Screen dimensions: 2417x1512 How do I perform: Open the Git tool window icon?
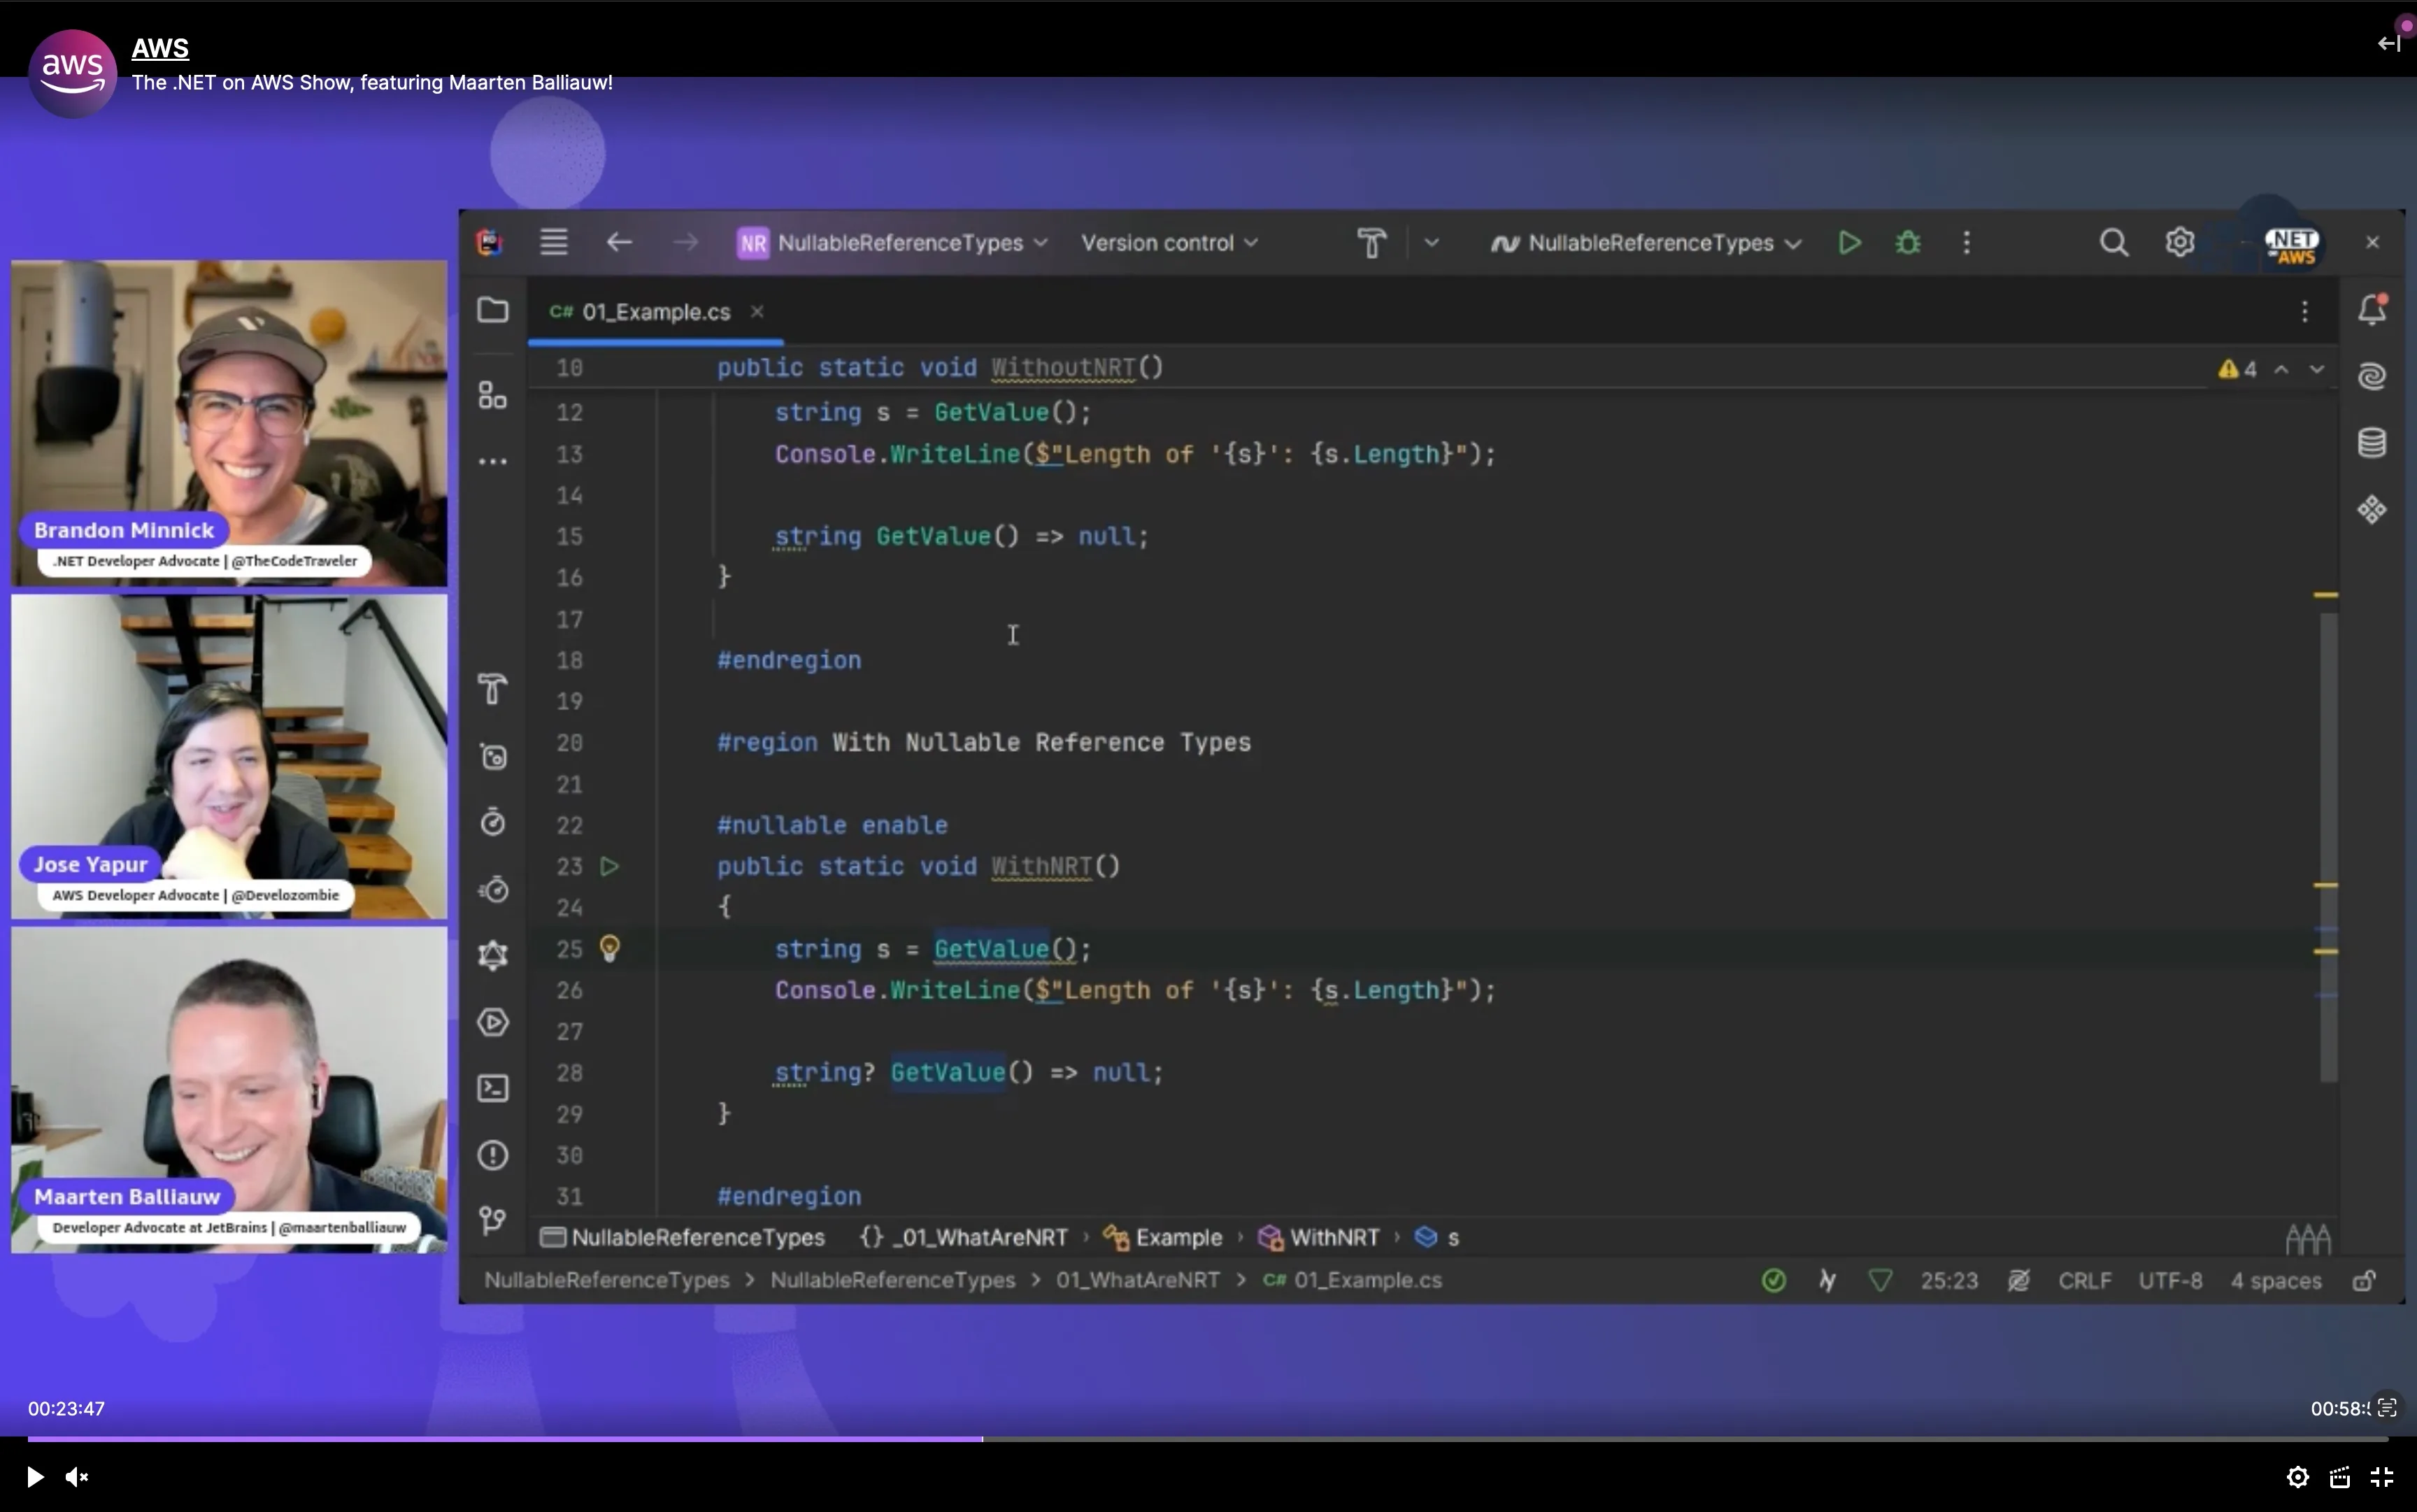click(x=492, y=1221)
